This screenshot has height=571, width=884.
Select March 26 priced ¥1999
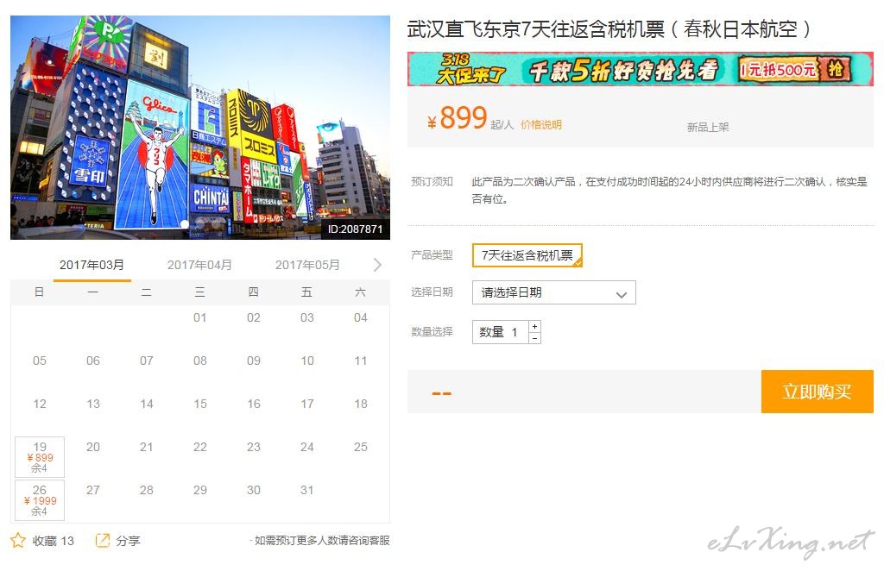[40, 500]
